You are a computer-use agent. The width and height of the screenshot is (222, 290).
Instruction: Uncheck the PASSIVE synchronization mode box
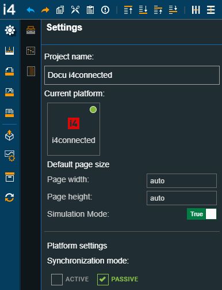(103, 280)
